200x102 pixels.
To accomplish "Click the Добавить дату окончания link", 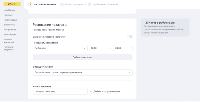I will pyautogui.click(x=107, y=92).
